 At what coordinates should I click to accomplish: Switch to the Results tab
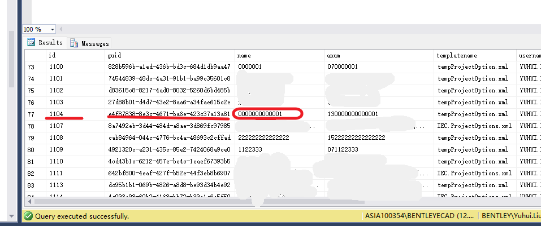[45, 43]
